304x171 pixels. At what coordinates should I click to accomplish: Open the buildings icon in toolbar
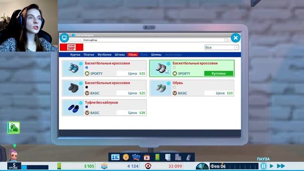(178, 157)
